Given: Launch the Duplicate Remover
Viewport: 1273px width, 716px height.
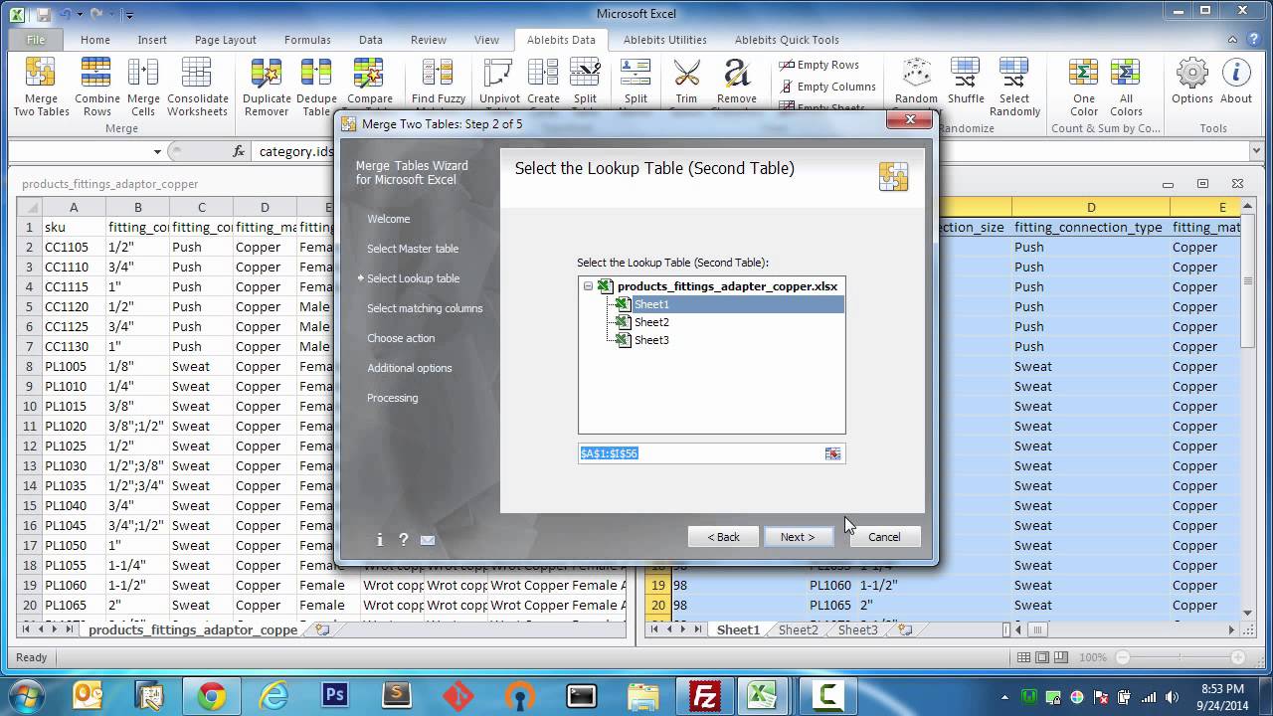Looking at the screenshot, I should tap(267, 88).
